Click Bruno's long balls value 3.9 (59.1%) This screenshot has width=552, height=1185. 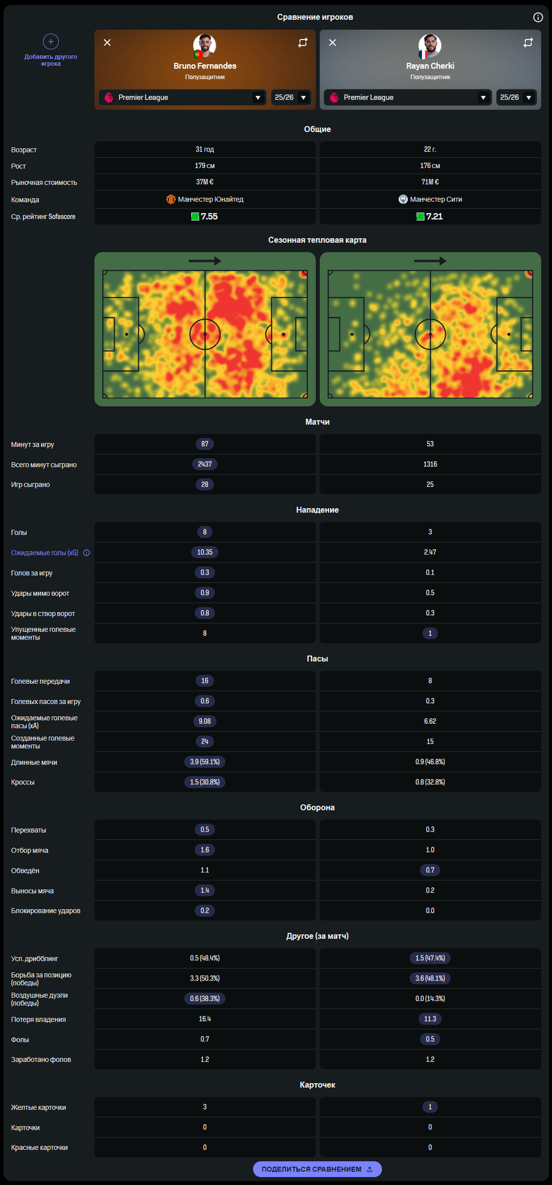(205, 762)
